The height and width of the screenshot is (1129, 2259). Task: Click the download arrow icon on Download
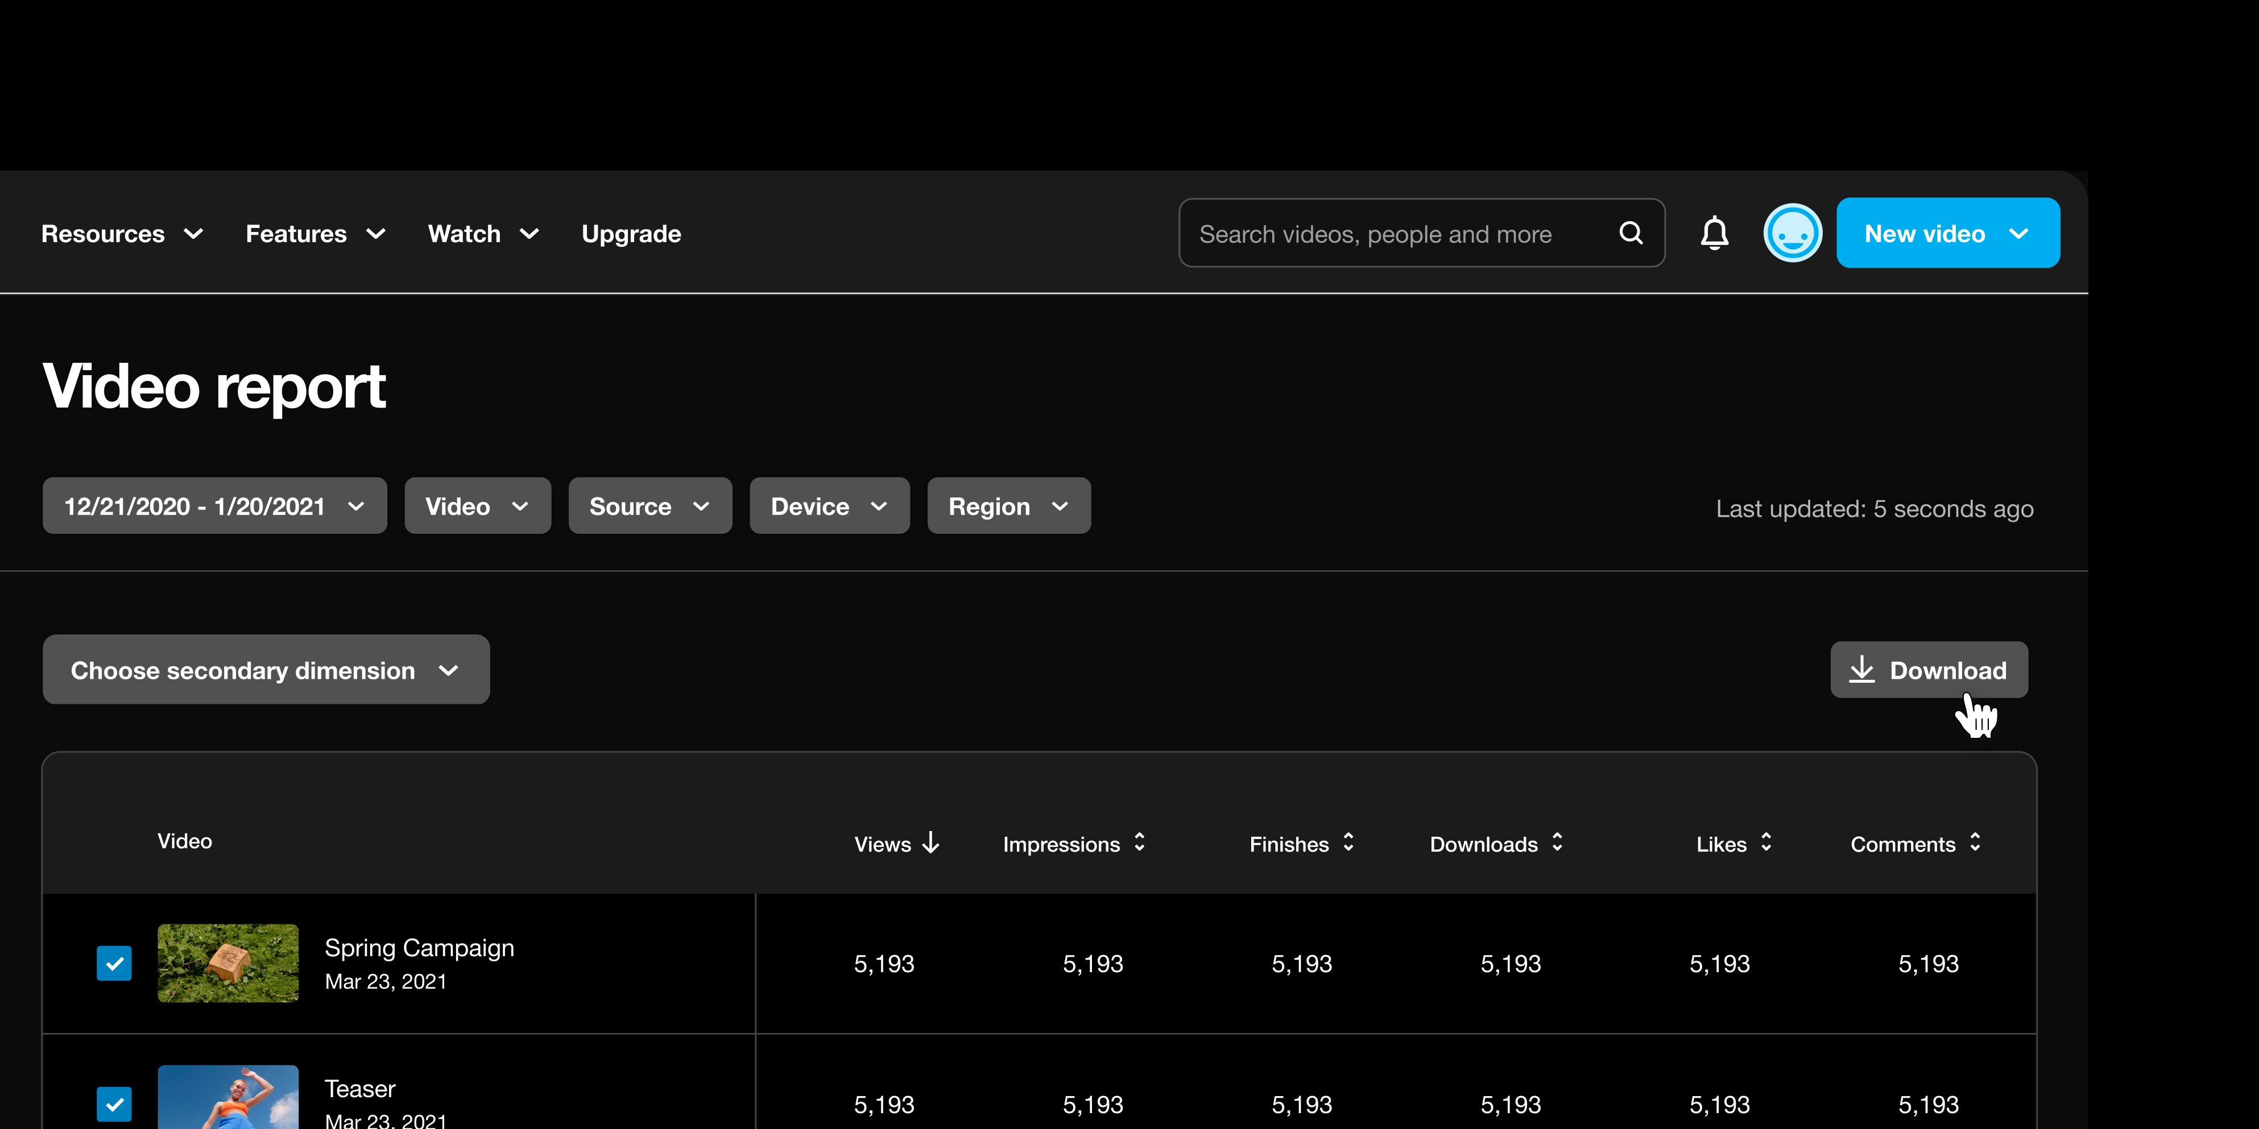[x=1863, y=669]
